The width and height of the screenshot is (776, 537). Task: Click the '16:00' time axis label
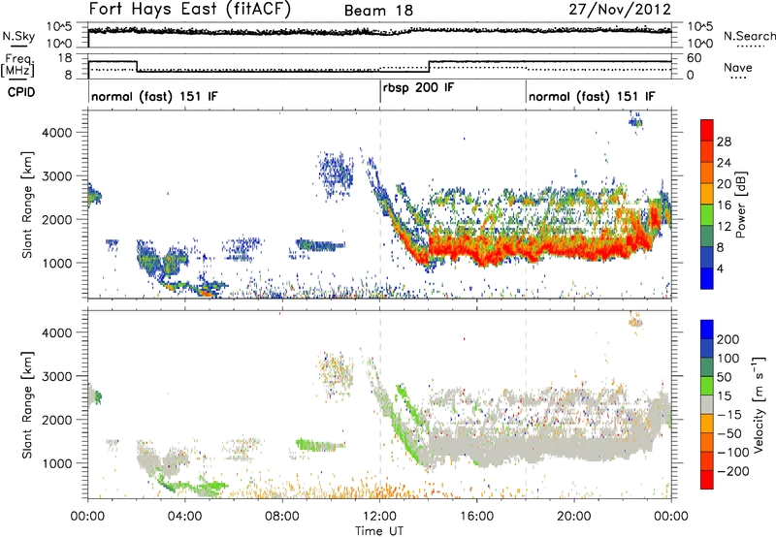[x=476, y=516]
